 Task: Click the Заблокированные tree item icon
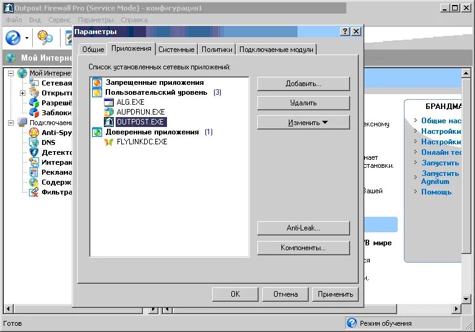point(34,113)
